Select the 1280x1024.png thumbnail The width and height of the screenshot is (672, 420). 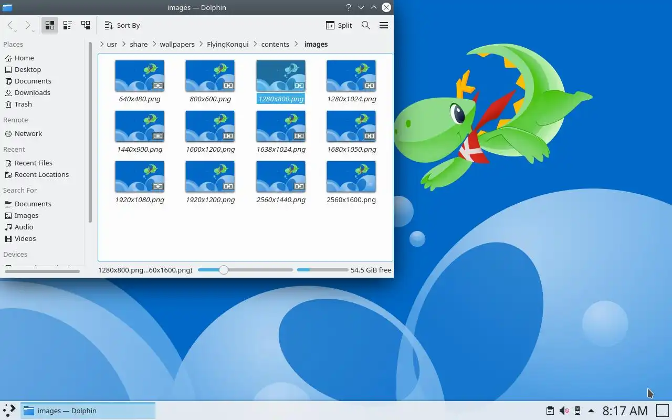(x=351, y=76)
